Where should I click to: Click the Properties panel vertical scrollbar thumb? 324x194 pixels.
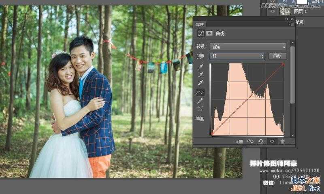[292, 75]
